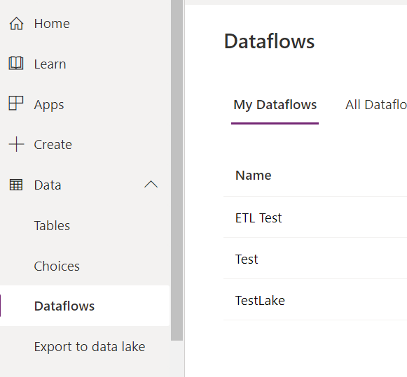
Task: Click the sidebar vertical scrollbar
Action: tap(177, 170)
